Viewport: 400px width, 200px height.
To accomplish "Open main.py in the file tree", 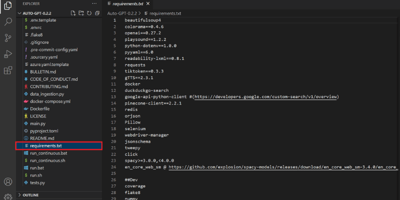I will tap(38, 123).
